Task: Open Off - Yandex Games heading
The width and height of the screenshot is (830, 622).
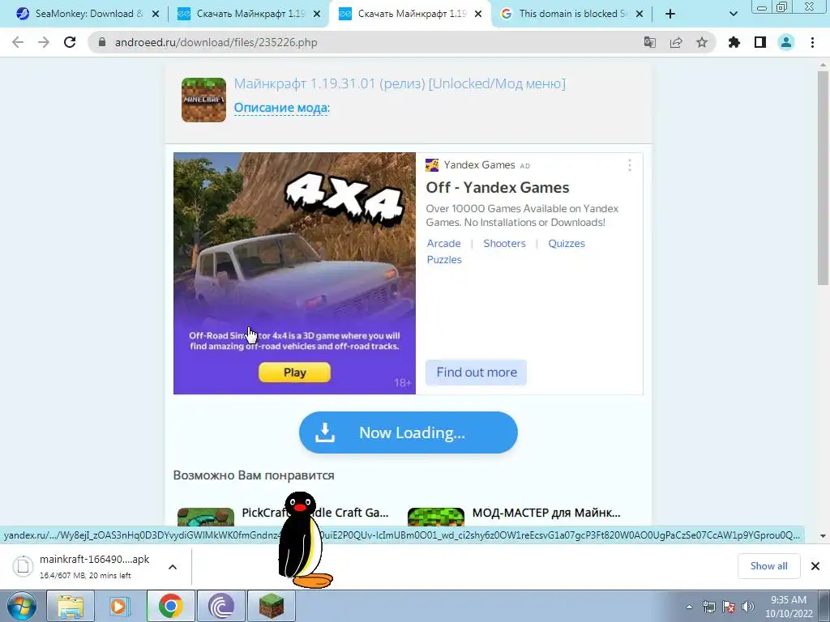Action: pos(498,188)
